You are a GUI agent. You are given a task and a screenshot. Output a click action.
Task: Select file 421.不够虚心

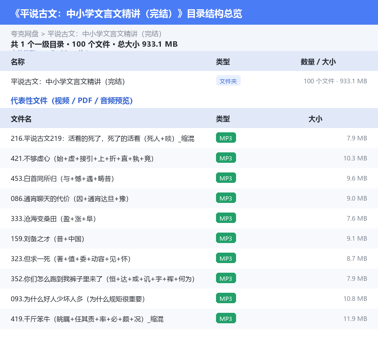82,159
